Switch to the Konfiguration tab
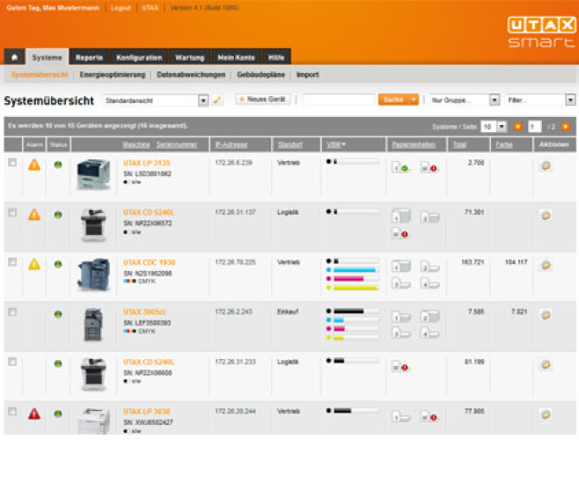This screenshot has height=484, width=579. tap(139, 57)
